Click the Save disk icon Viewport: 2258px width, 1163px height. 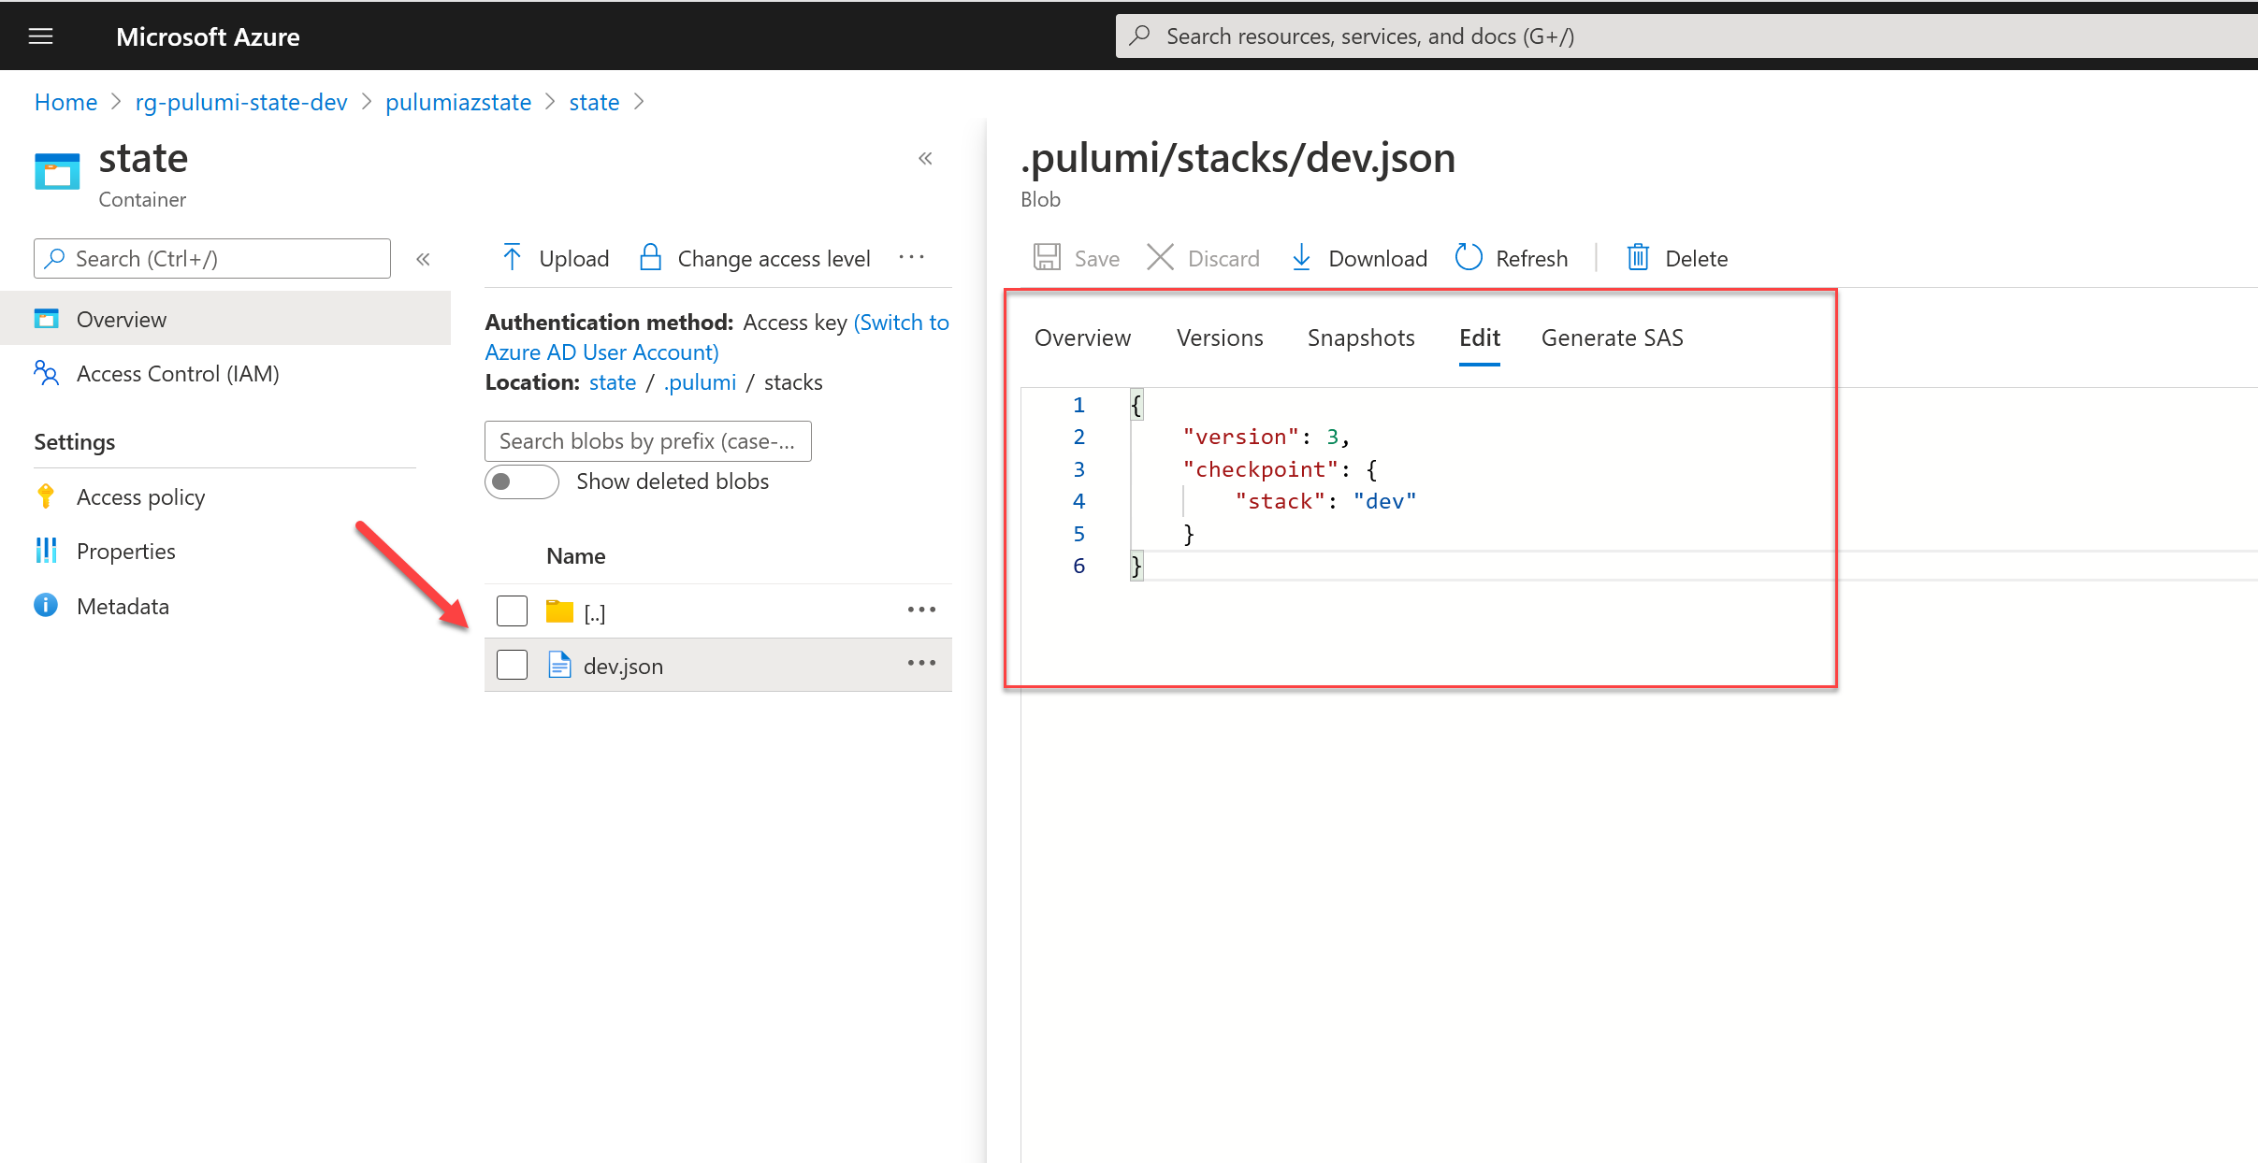click(x=1047, y=257)
